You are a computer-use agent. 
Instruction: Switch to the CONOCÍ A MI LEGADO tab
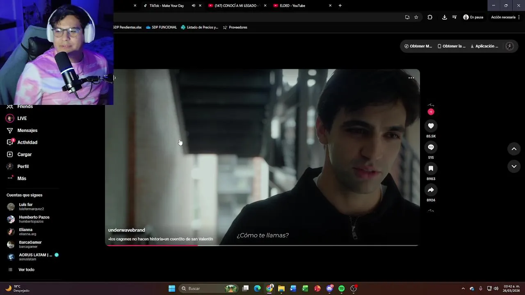237,6
